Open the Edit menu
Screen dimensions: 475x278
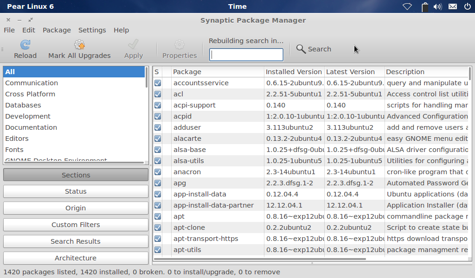[x=28, y=30]
